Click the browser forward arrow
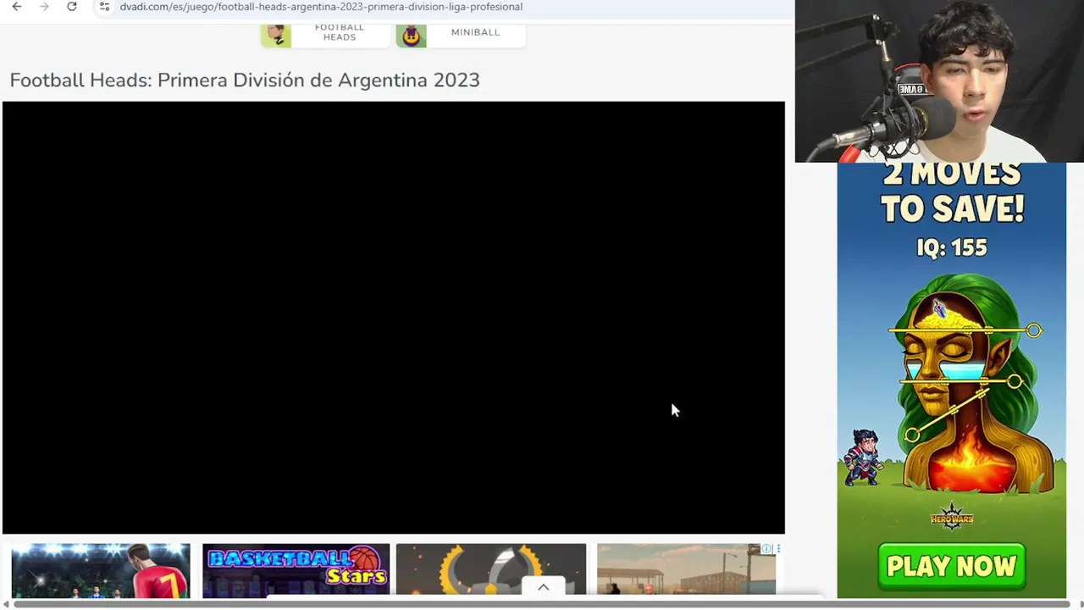Screen dimensions: 1084x610 tap(45, 7)
